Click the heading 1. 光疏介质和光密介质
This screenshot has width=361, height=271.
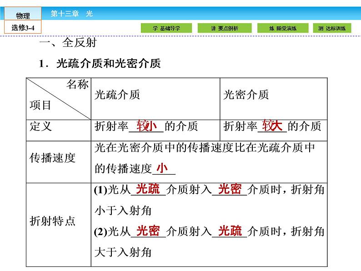tap(100, 63)
